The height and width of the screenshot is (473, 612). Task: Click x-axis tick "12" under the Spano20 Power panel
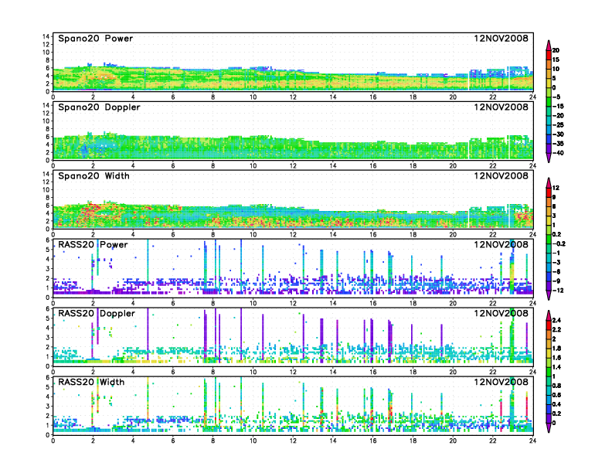(x=293, y=97)
